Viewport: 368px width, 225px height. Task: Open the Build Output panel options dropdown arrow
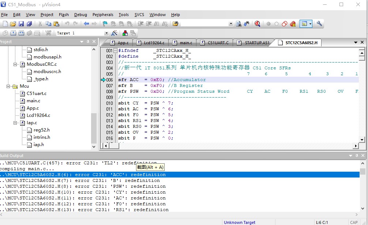coord(351,156)
